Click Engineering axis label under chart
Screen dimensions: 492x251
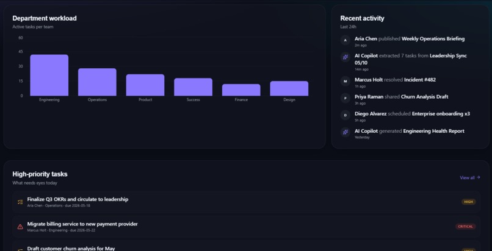(x=49, y=100)
